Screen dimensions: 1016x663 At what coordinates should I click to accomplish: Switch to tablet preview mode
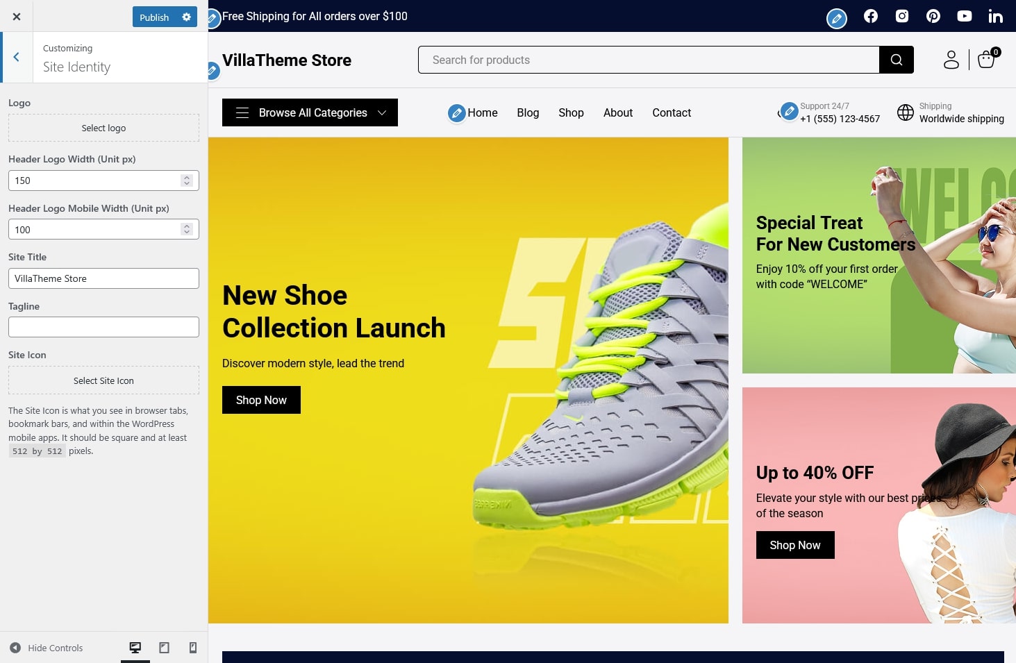point(164,648)
